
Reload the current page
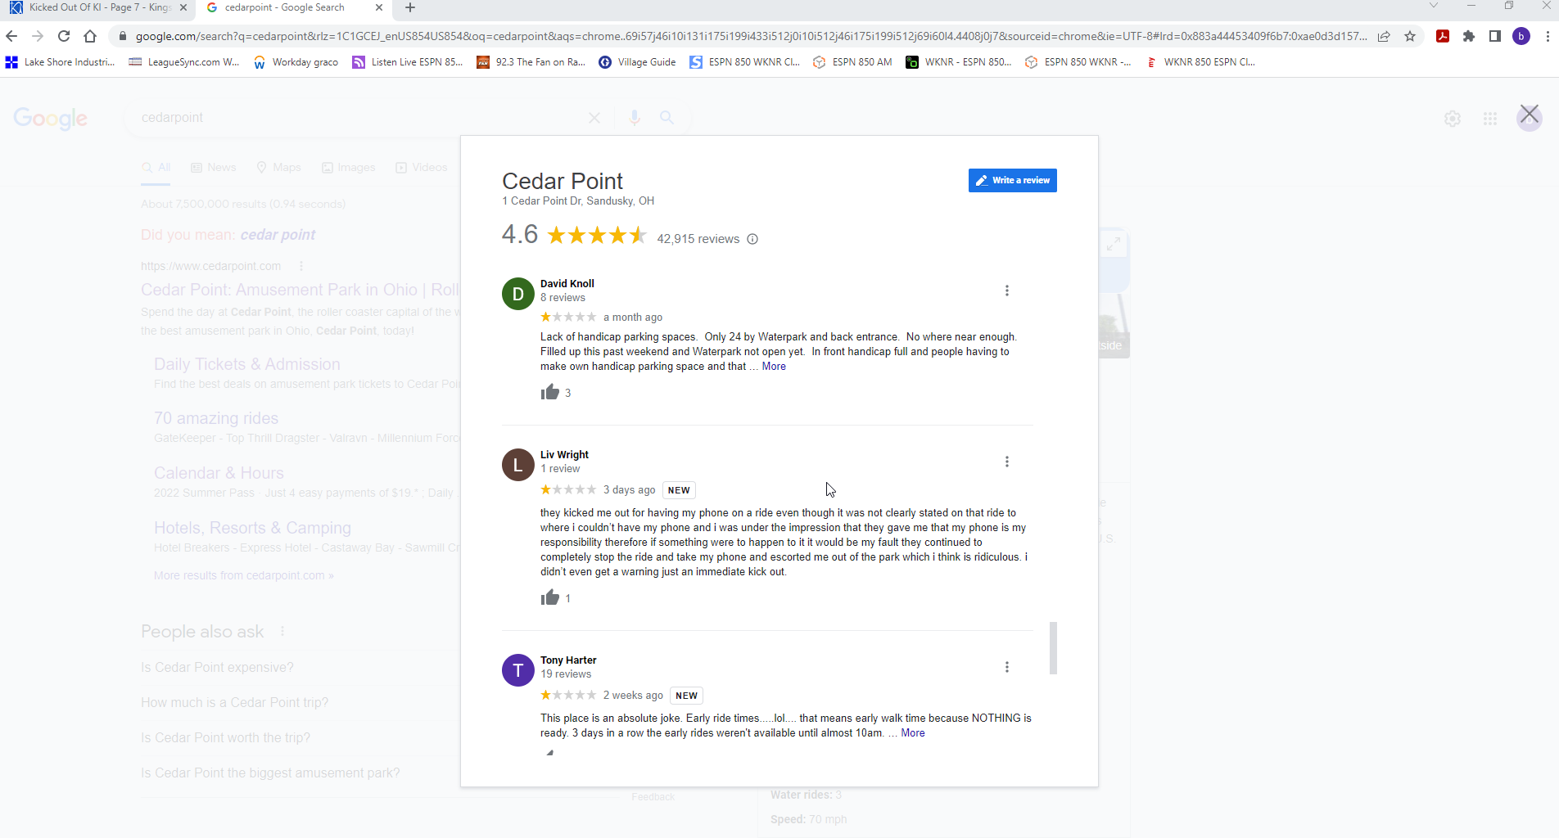click(64, 36)
